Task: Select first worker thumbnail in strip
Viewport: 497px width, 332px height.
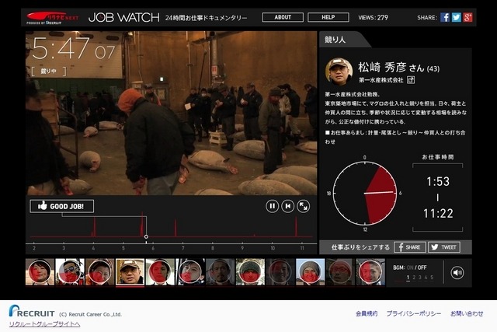Action: click(x=40, y=271)
